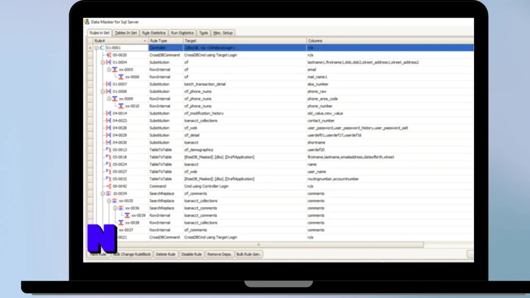Select the userdef01,userdef17,userdef16 columns cell

[x=390, y=135]
